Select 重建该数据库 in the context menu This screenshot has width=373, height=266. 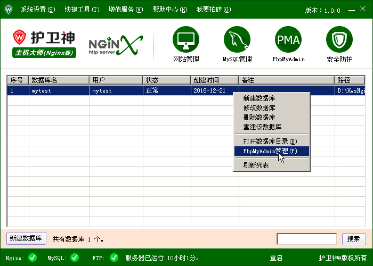[272, 127]
